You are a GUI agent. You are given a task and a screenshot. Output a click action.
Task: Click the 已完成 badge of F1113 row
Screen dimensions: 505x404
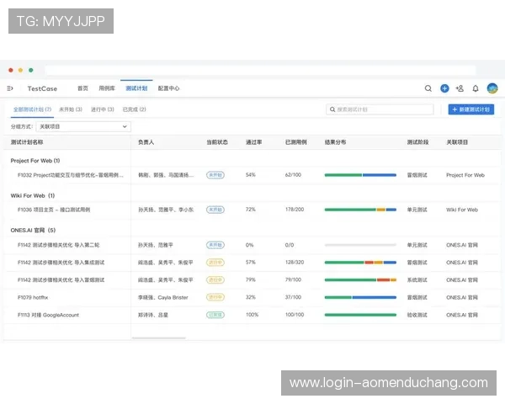tap(215, 315)
